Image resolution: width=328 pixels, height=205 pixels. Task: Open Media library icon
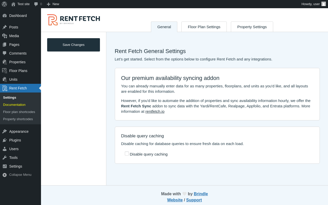coord(5,36)
